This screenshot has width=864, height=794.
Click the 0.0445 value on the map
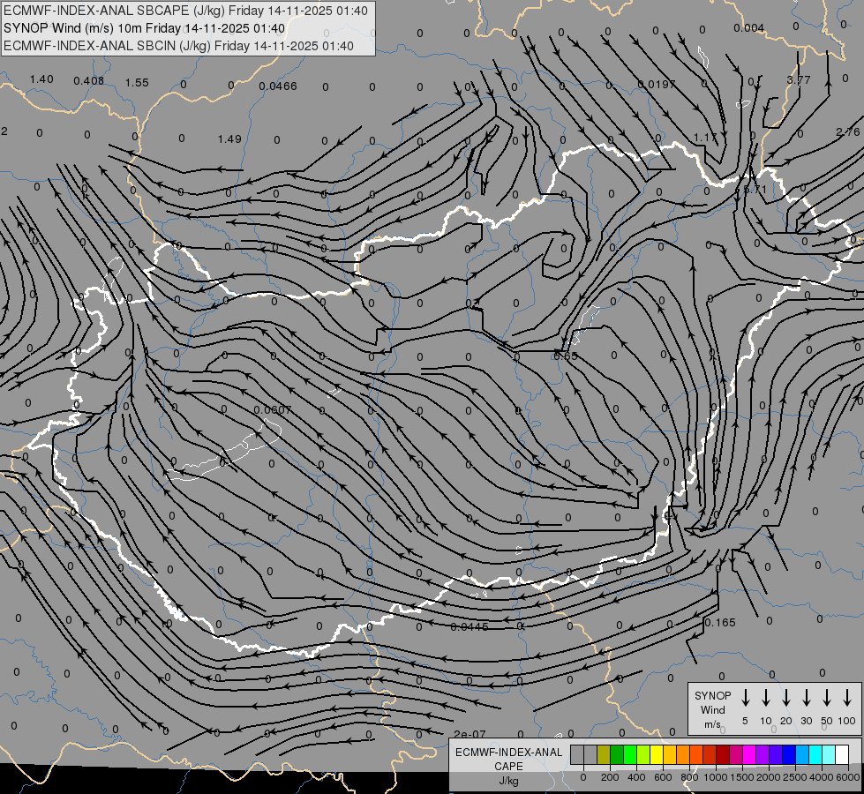pyautogui.click(x=469, y=627)
